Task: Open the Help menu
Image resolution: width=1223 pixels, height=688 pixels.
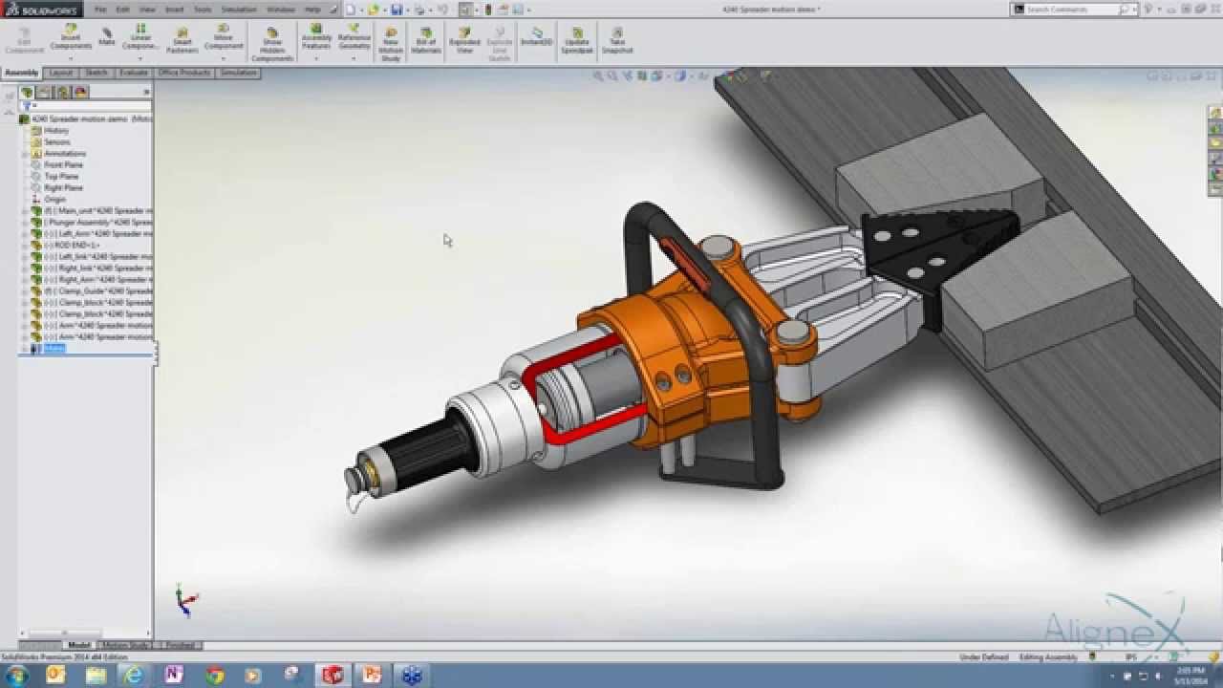Action: (x=312, y=10)
